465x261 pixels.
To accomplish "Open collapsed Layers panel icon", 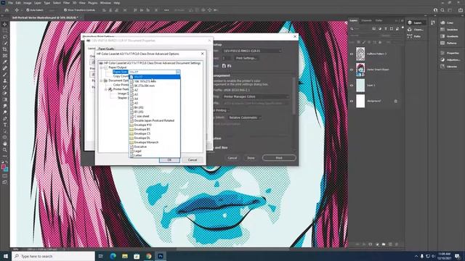I will coord(410,22).
